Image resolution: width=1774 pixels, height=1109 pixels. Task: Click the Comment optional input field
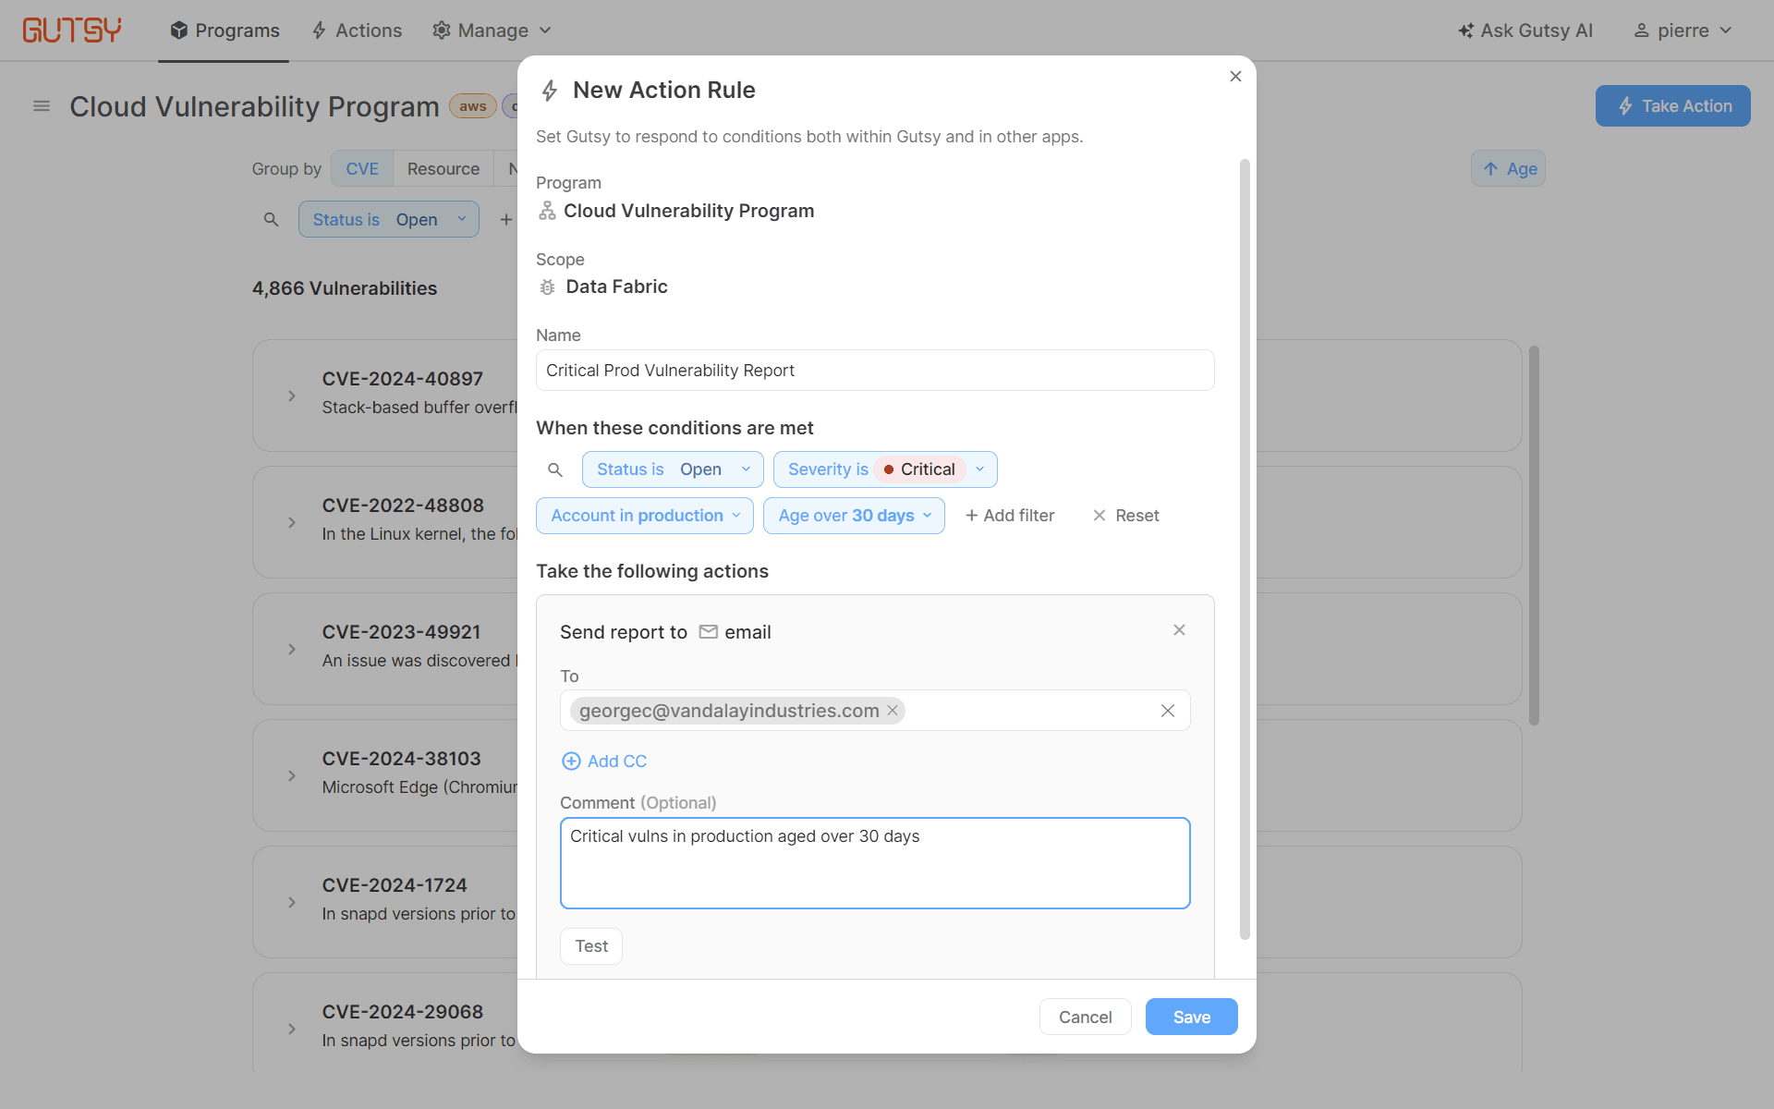(x=875, y=862)
